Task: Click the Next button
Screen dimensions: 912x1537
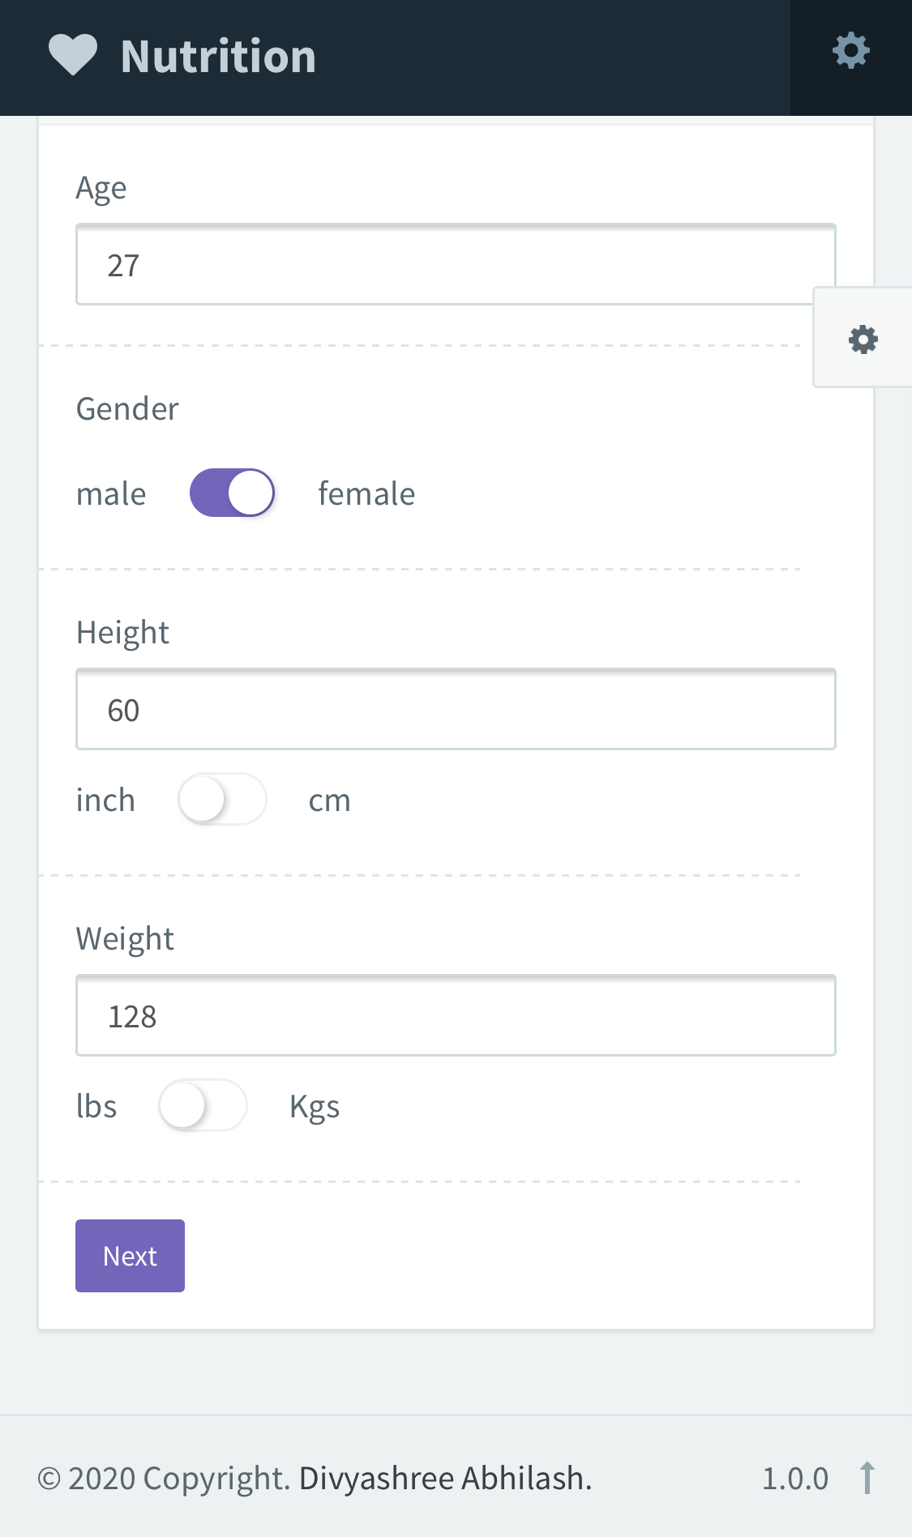Action: click(130, 1256)
